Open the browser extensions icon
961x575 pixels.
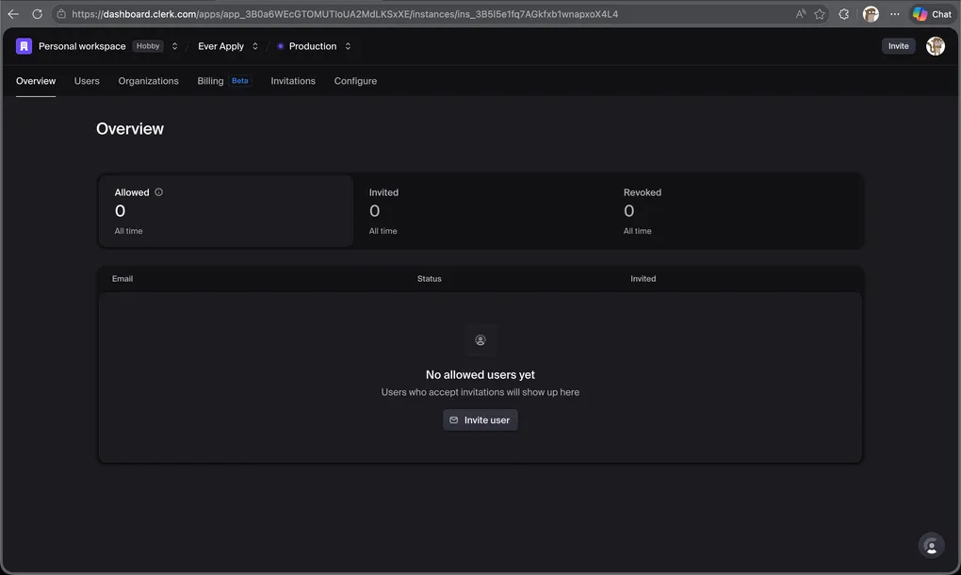click(844, 14)
